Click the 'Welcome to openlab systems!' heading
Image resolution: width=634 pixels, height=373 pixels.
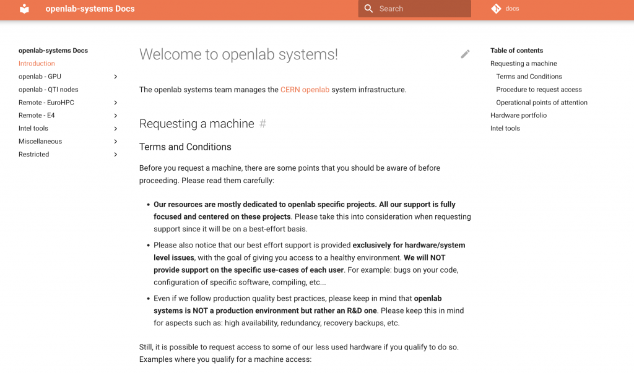click(238, 54)
